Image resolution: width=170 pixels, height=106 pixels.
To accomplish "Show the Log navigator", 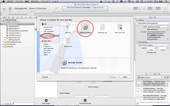I will point(30,17).
